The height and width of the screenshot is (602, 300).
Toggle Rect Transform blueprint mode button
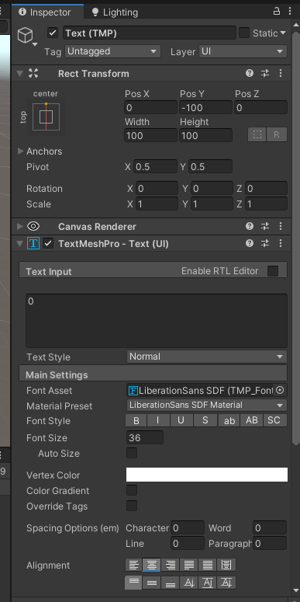pos(257,134)
